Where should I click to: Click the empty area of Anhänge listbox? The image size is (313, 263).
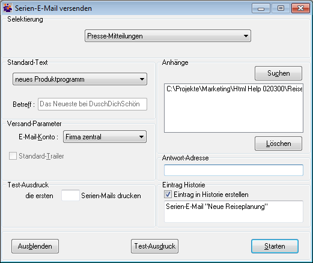tap(234, 113)
